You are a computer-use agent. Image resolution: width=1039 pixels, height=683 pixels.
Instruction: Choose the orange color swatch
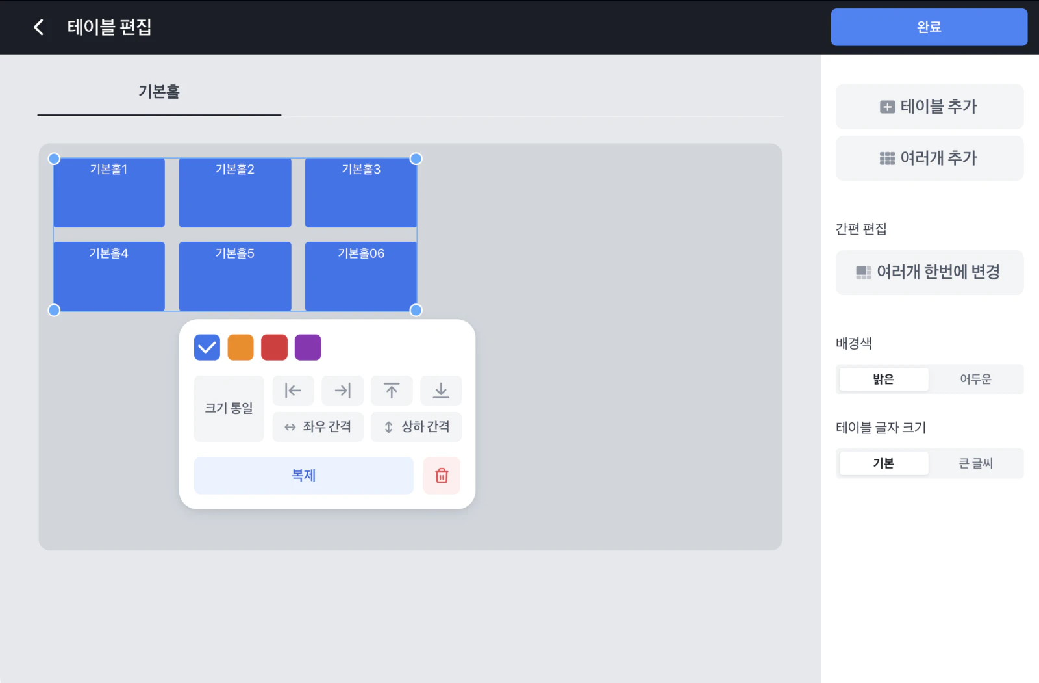tap(240, 347)
